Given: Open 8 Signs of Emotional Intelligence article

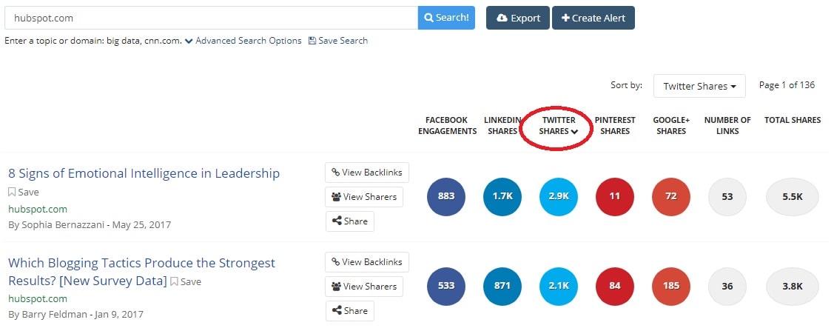Looking at the screenshot, I should (144, 173).
